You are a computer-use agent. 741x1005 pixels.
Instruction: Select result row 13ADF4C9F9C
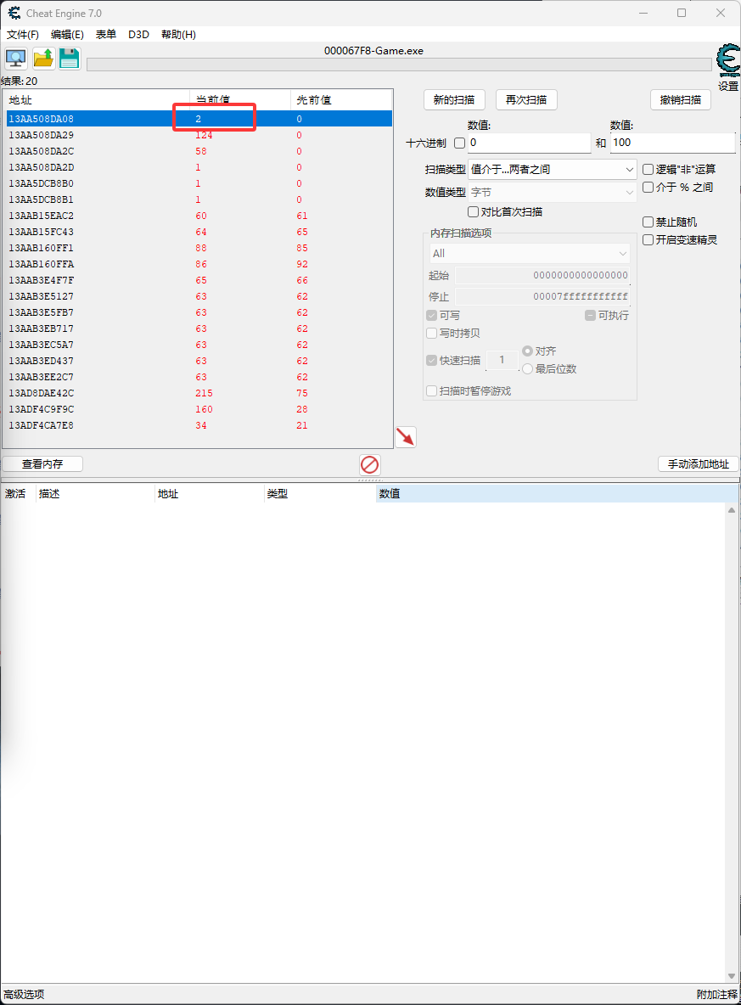(199, 409)
